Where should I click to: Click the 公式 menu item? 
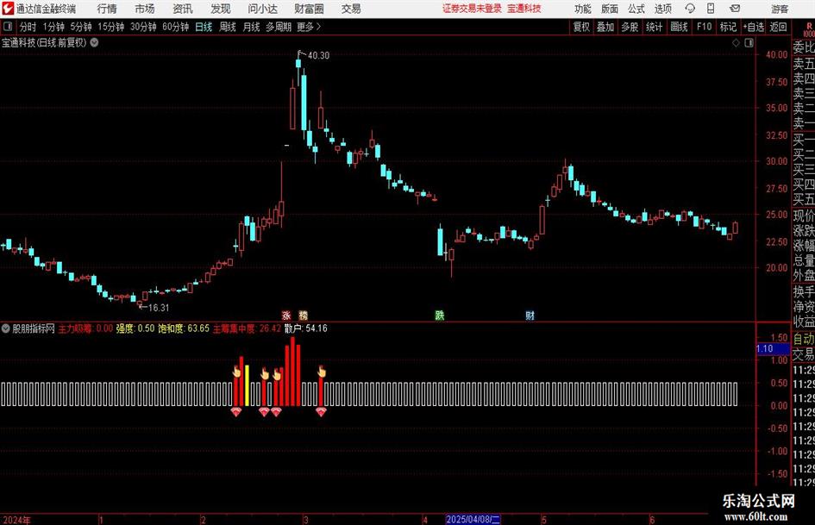pos(636,9)
